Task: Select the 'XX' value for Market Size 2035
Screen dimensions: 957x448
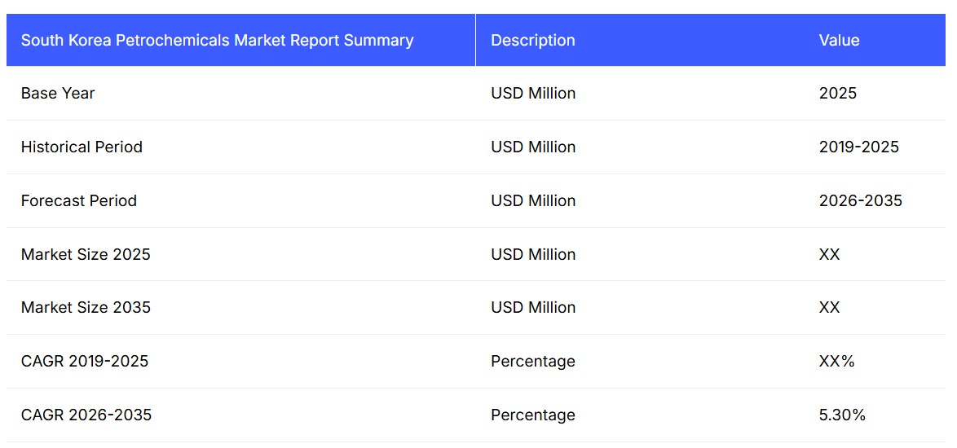Action: coord(829,308)
